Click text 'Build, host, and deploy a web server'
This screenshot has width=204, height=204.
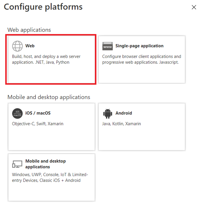point(46,57)
